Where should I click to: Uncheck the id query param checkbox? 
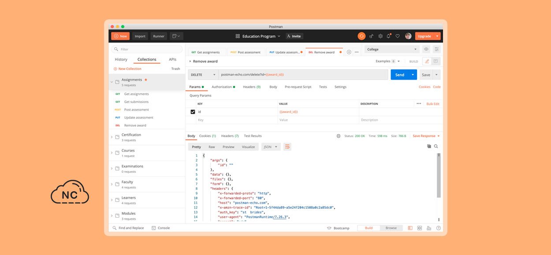193,112
